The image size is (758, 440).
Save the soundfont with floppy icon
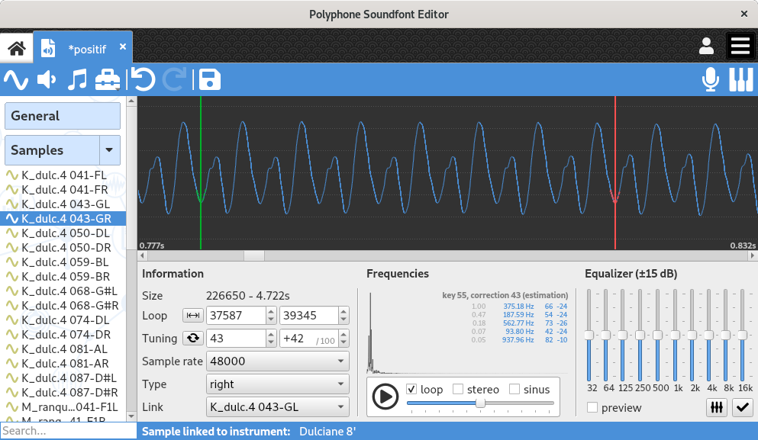(209, 79)
